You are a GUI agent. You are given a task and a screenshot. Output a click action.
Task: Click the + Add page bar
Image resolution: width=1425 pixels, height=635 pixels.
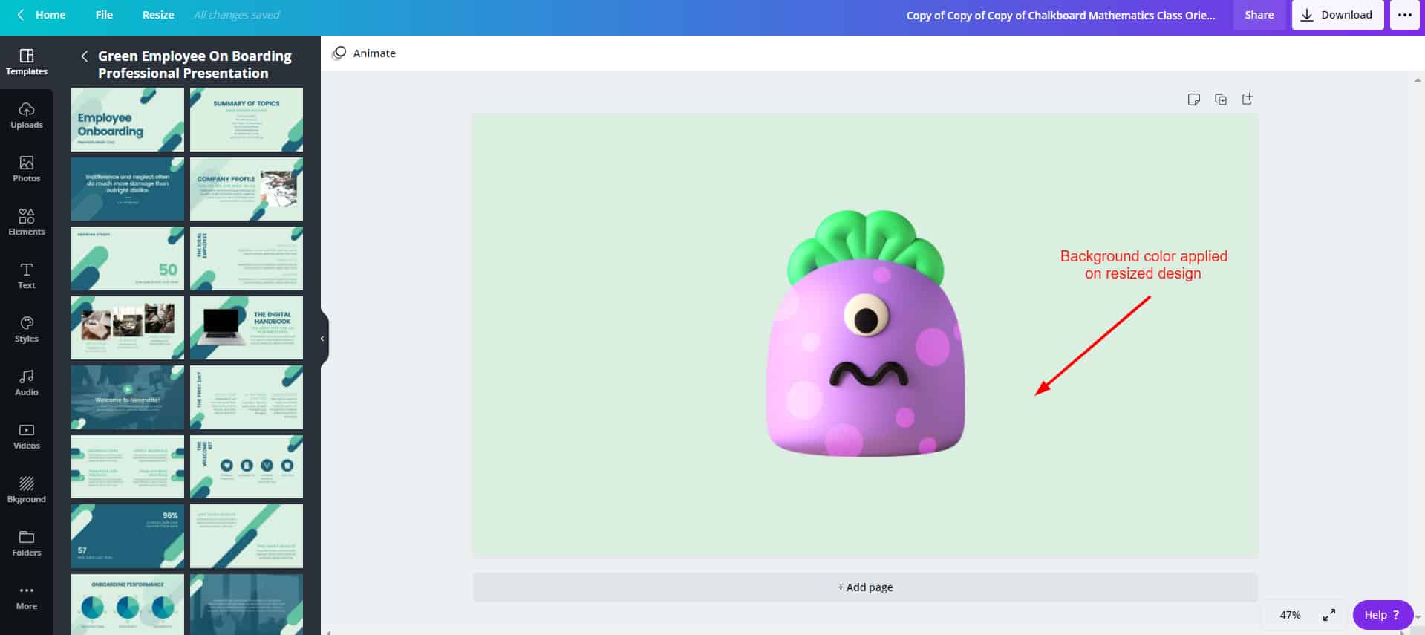[x=865, y=587]
